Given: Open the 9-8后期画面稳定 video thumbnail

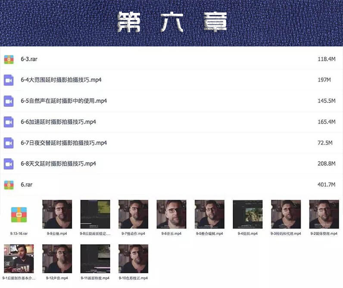Looking at the screenshot, I should (x=95, y=214).
